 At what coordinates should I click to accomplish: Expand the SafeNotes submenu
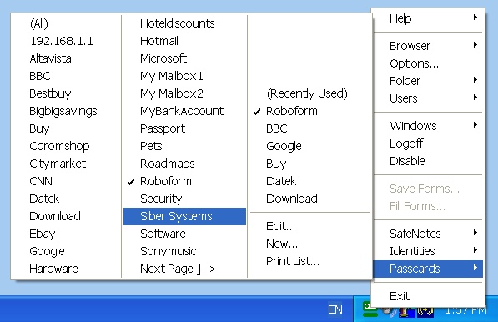(x=428, y=234)
